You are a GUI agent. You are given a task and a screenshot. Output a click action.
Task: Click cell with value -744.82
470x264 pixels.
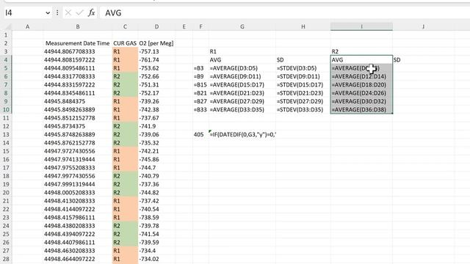coord(156,192)
